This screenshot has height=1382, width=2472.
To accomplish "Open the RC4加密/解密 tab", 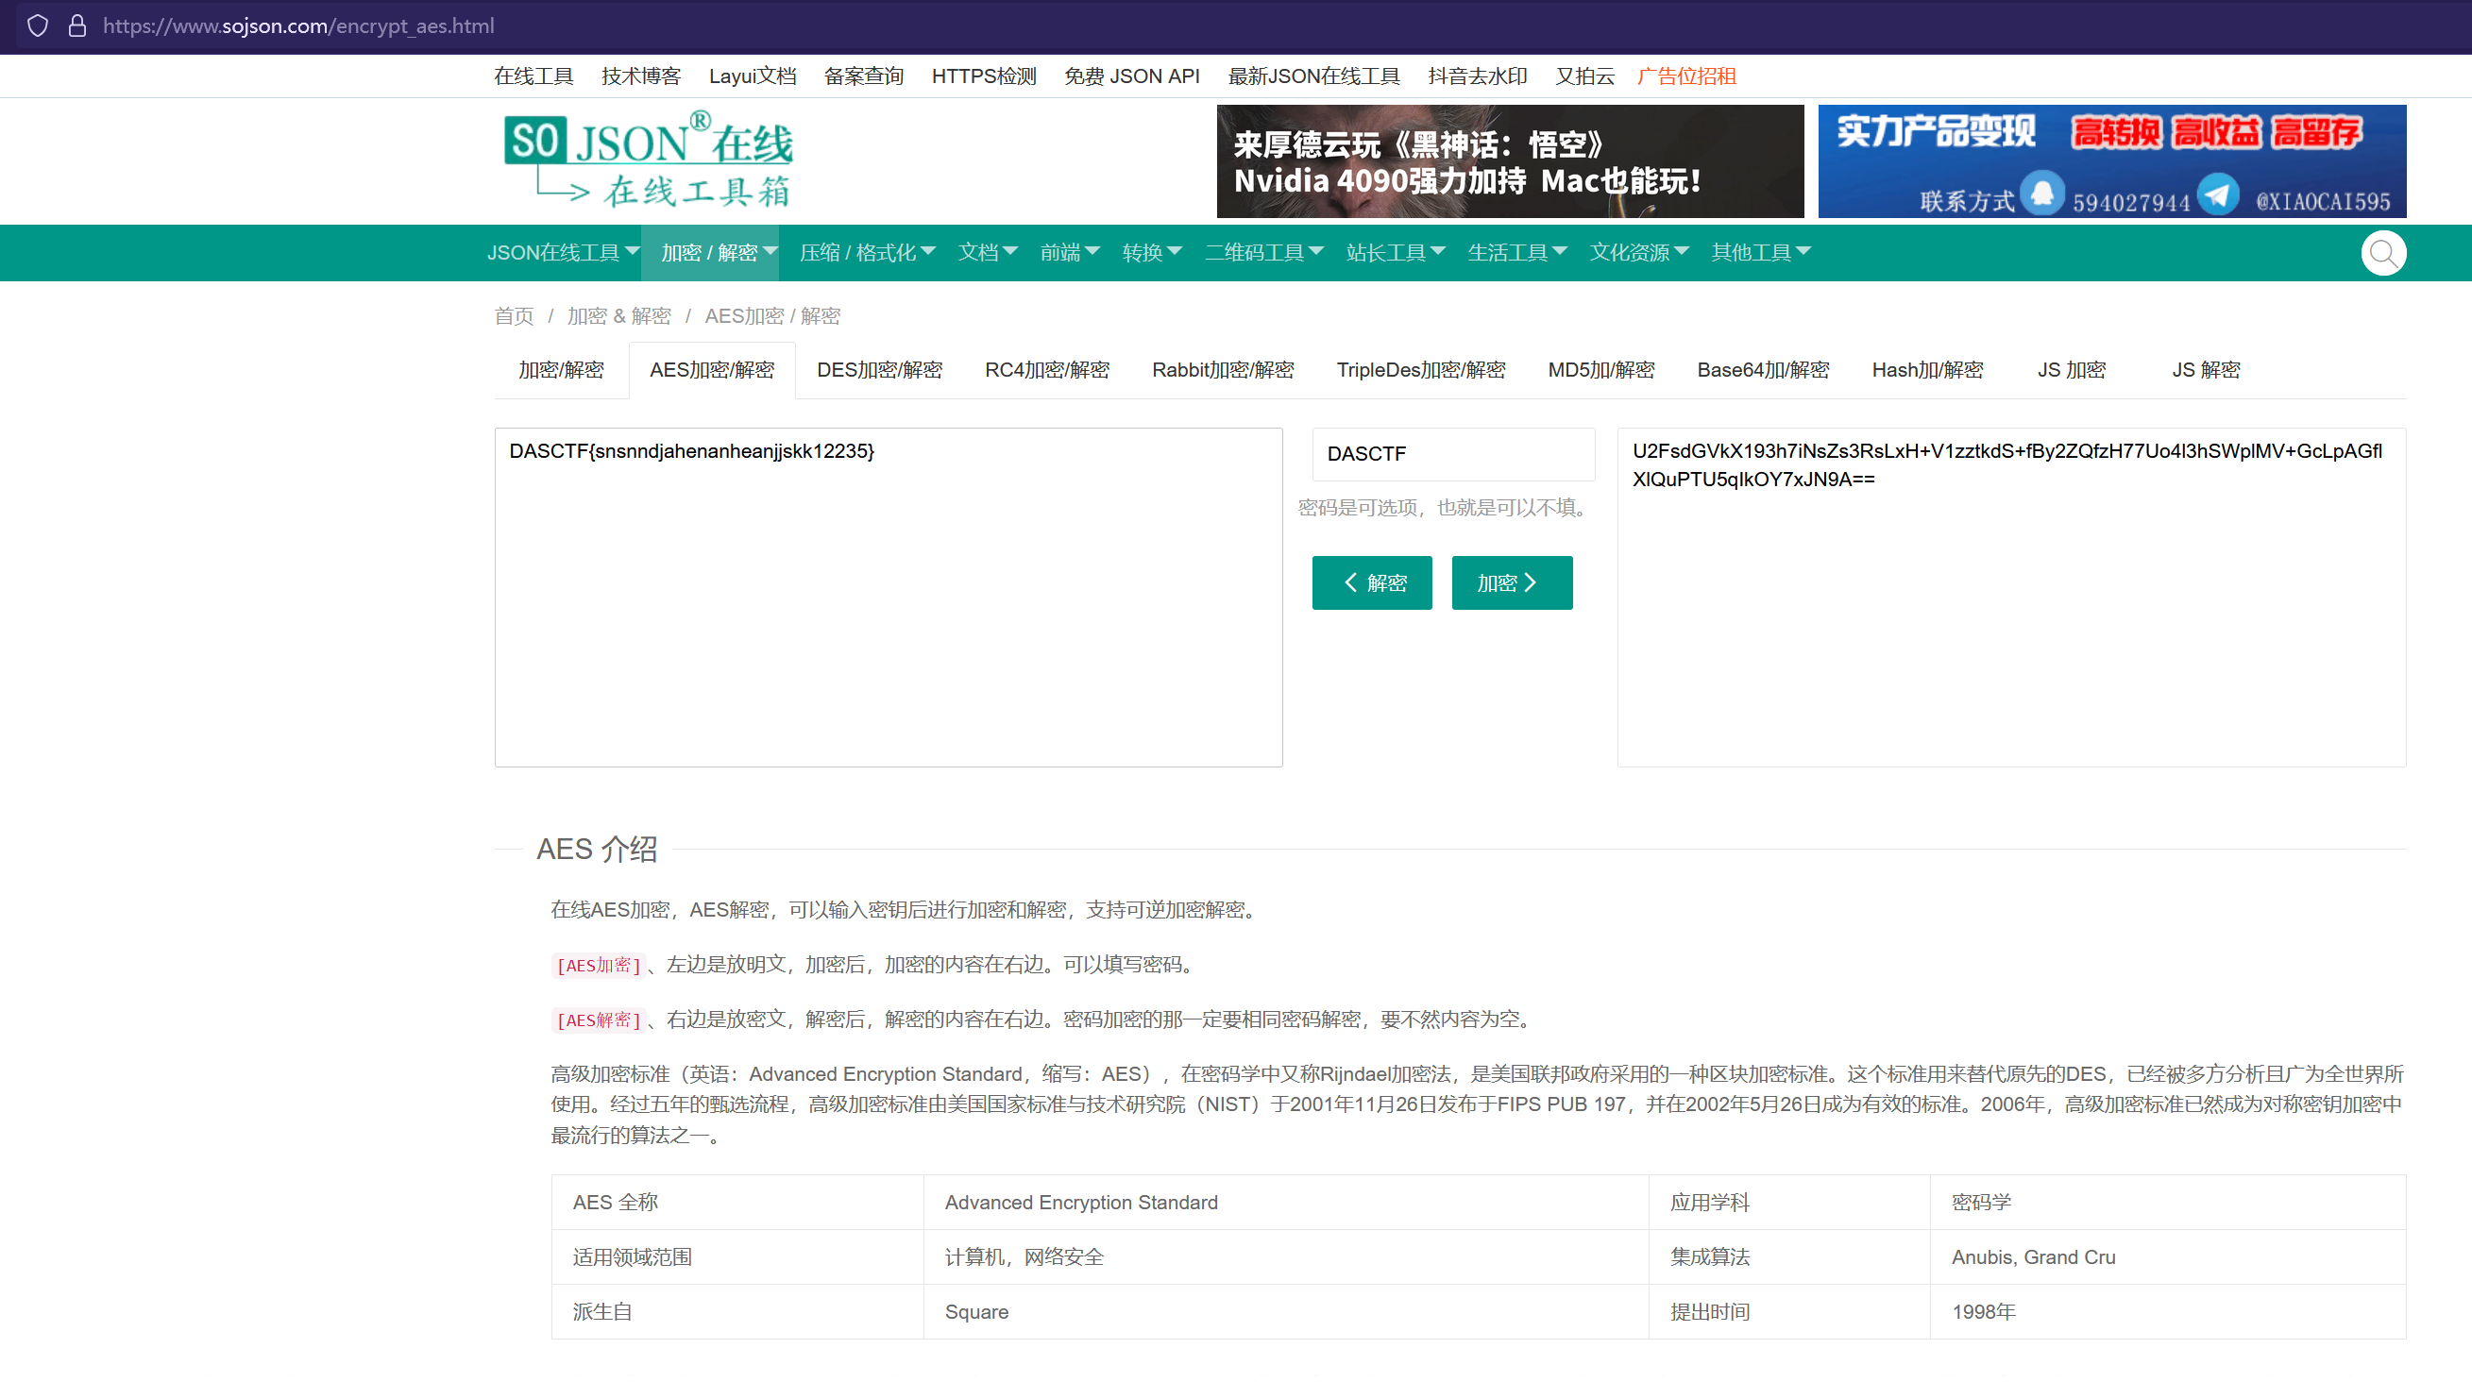I will pos(1047,370).
